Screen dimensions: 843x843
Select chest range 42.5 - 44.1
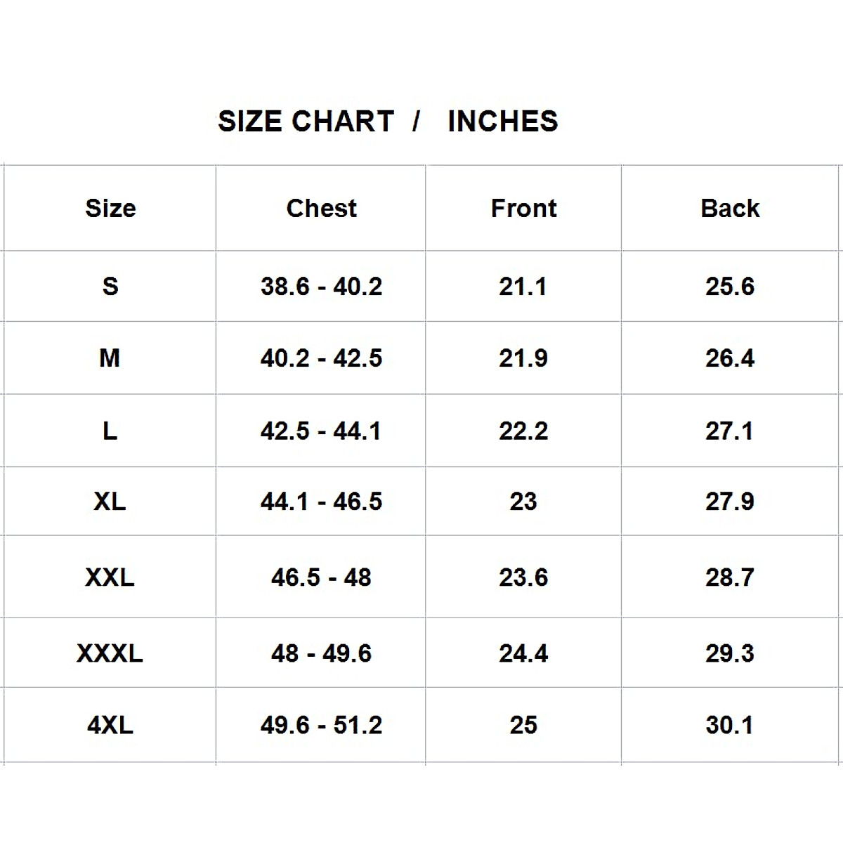[321, 431]
